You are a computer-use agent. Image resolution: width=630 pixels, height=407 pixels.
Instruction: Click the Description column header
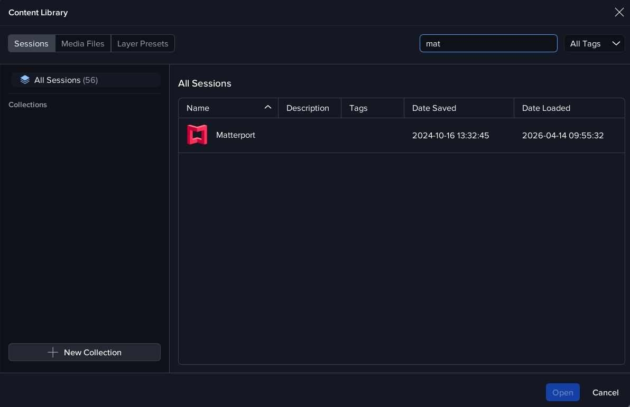(x=308, y=108)
